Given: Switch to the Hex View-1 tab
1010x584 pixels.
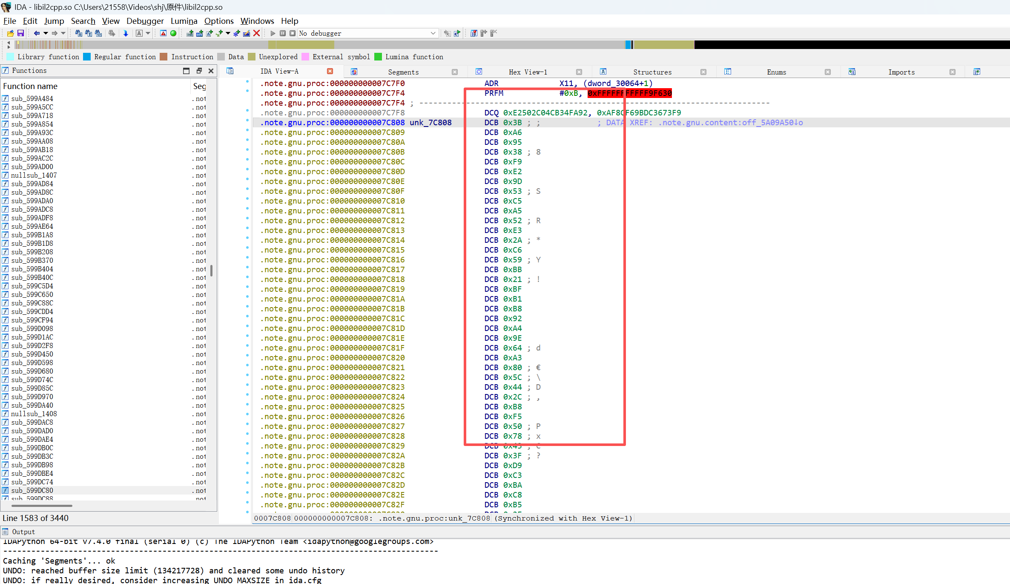Looking at the screenshot, I should (x=528, y=72).
